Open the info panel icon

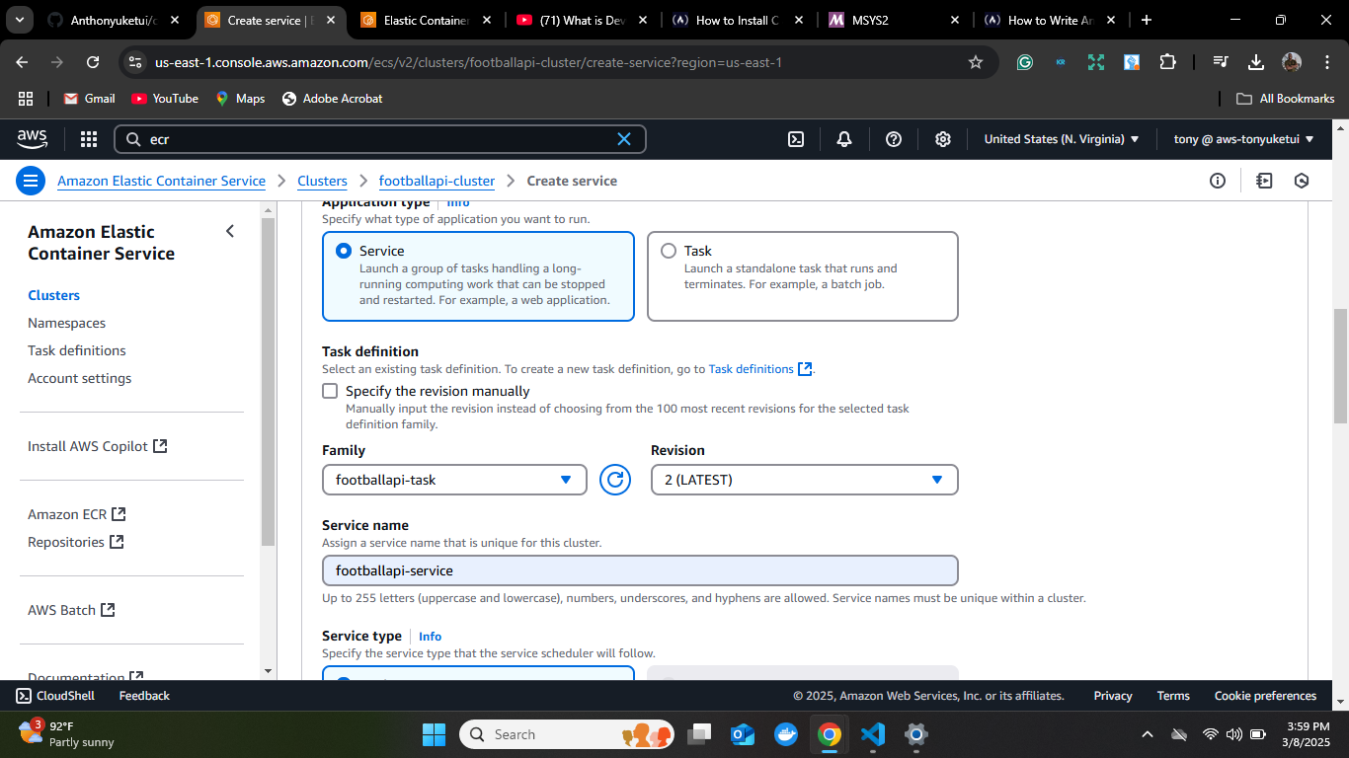(x=1218, y=181)
